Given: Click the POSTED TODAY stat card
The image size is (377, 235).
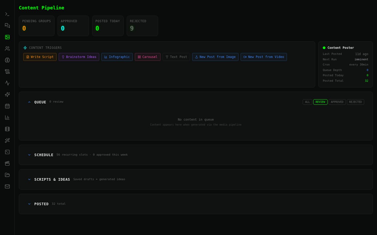Looking at the screenshot, I should tap(108, 26).
